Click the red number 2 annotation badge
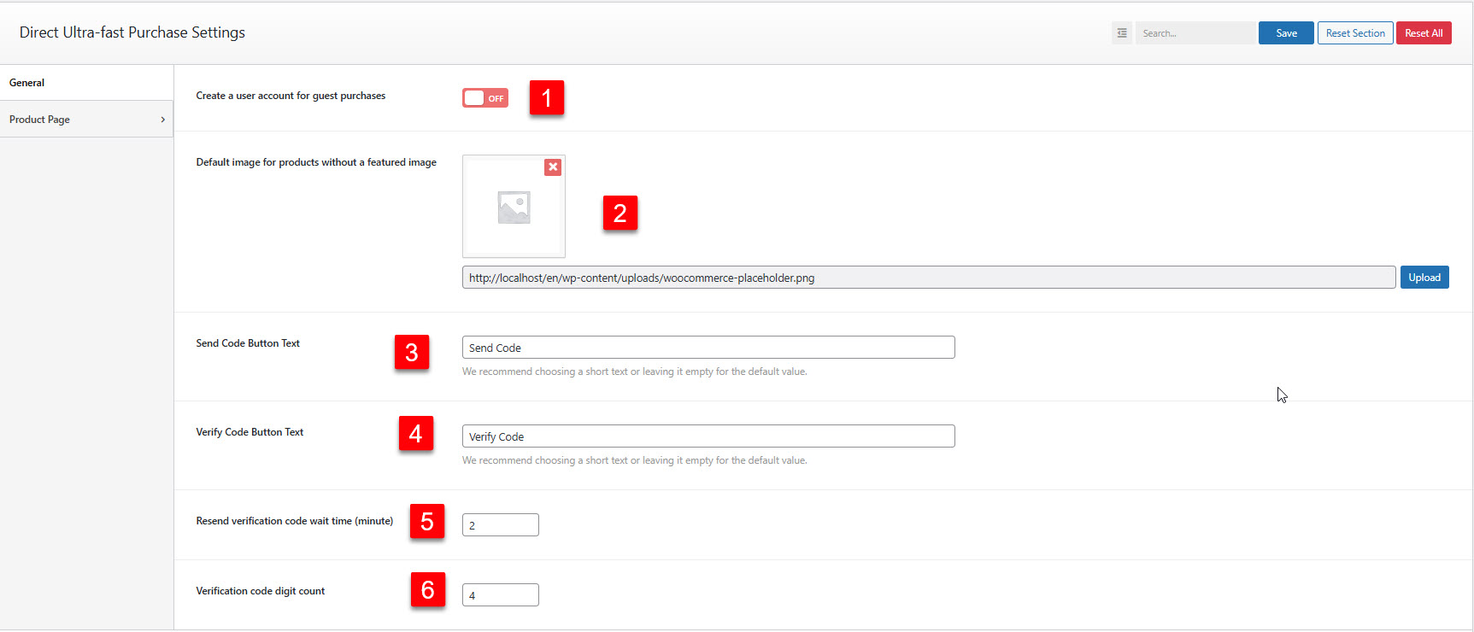Image resolution: width=1474 pixels, height=632 pixels. click(x=620, y=213)
